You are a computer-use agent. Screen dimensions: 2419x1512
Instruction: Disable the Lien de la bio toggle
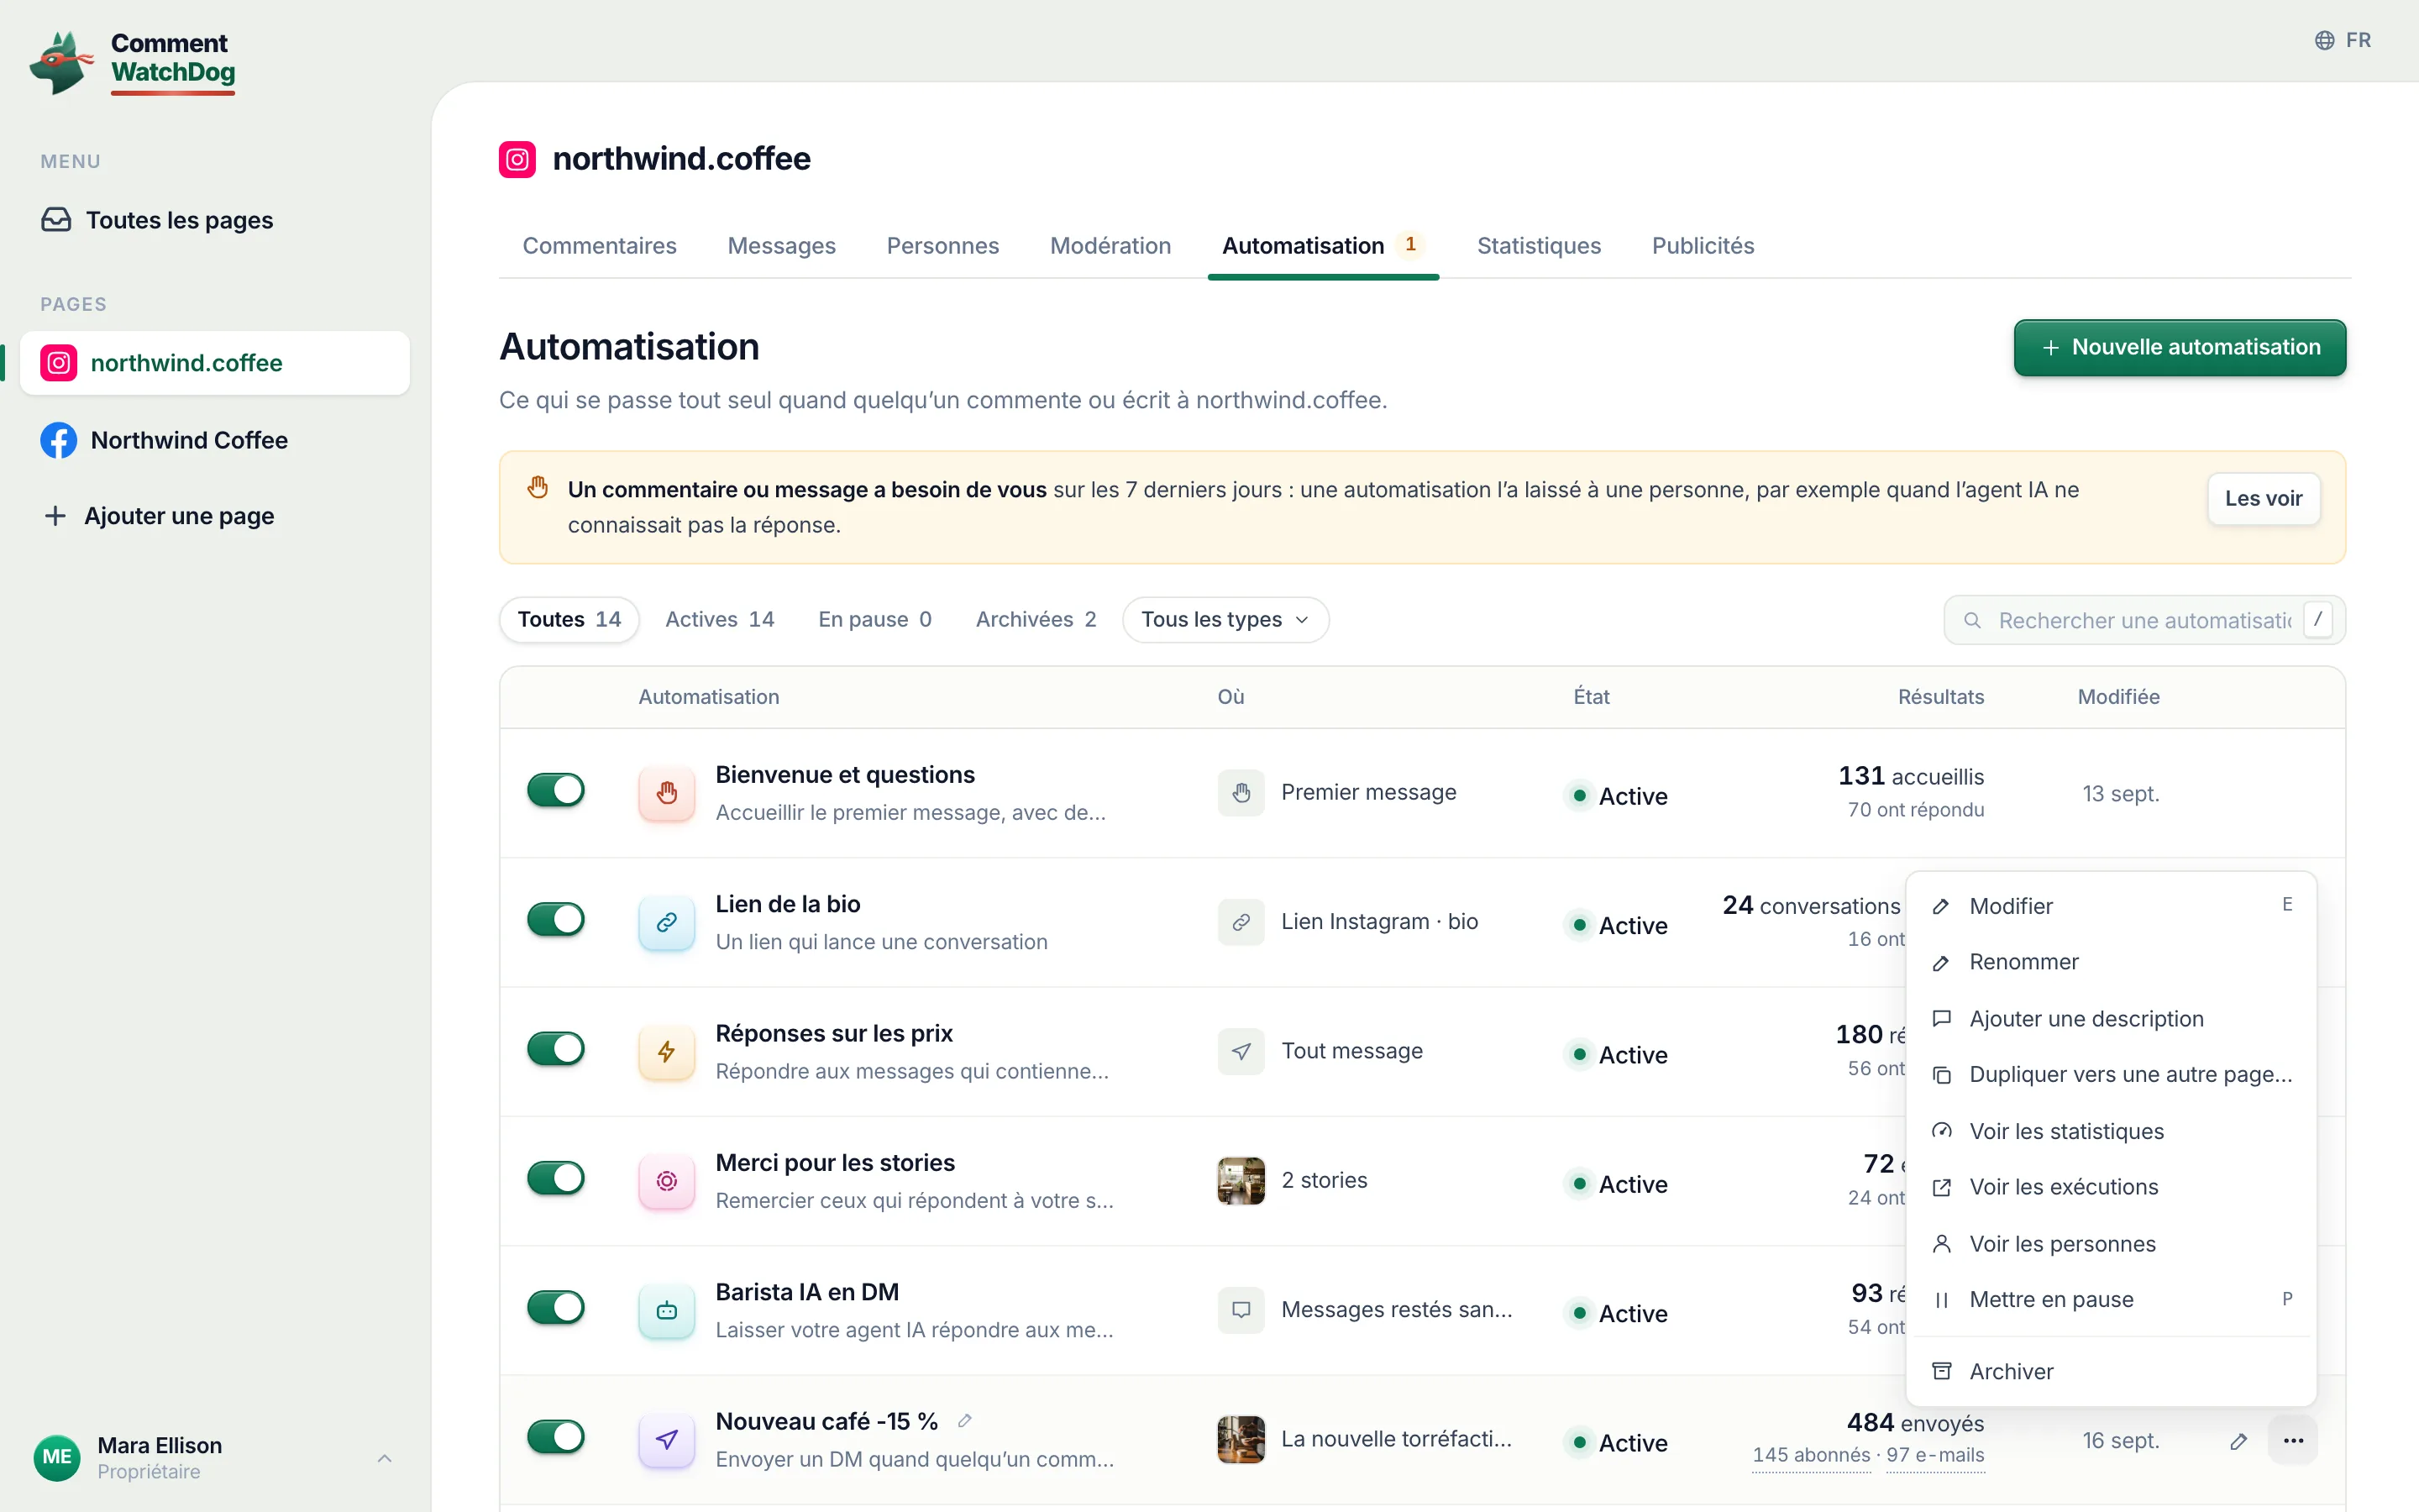coord(556,919)
